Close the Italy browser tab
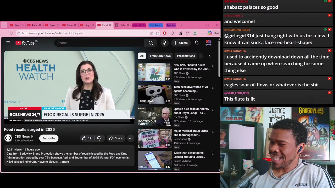This screenshot has width=335, height=188. 93,25
